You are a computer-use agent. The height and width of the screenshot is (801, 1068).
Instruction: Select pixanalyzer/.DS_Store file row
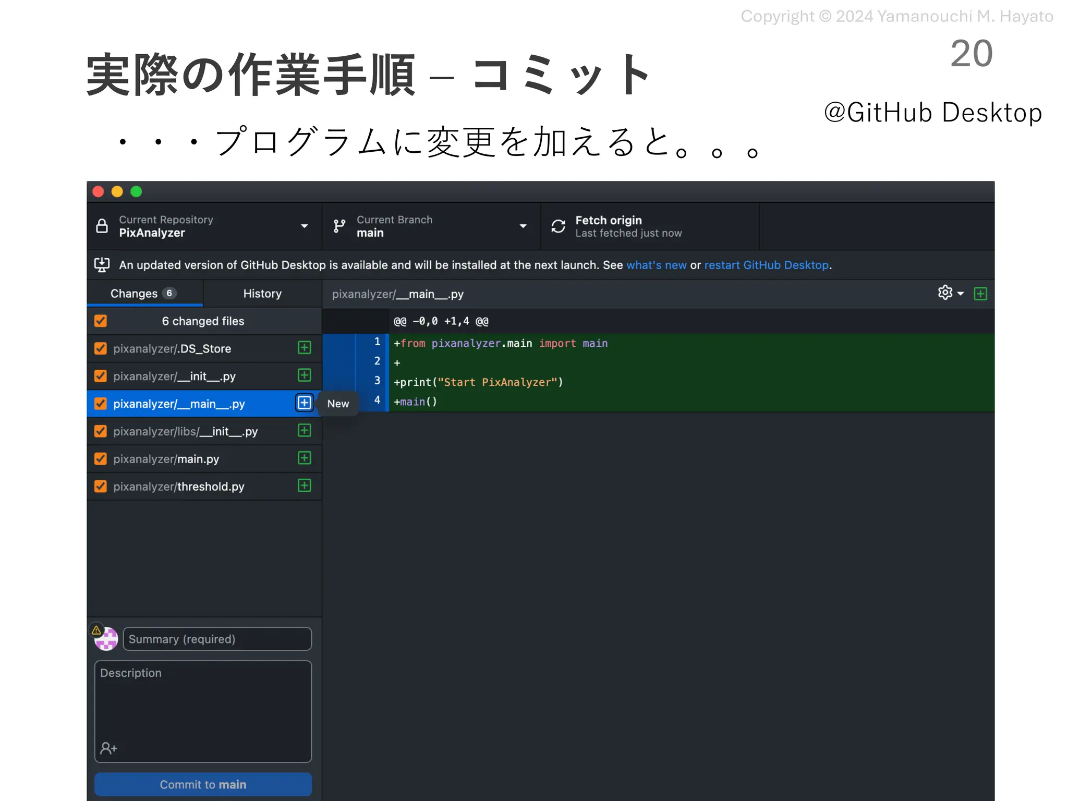coord(204,348)
